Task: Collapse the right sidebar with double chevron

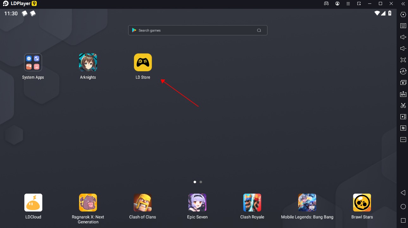Action: click(403, 3)
